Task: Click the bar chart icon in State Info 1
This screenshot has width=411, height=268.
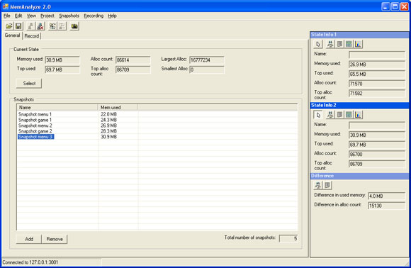Action: click(358, 44)
